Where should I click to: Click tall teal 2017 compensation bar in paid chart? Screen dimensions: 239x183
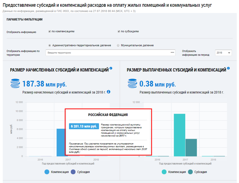180,135
